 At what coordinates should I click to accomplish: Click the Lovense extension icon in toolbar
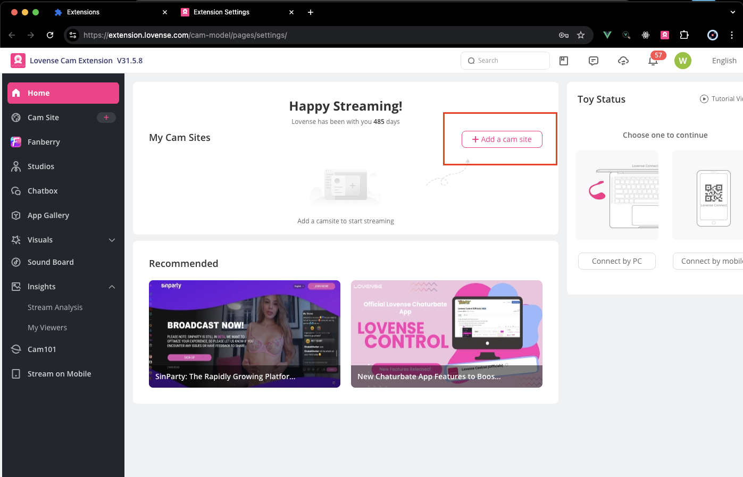pyautogui.click(x=665, y=35)
